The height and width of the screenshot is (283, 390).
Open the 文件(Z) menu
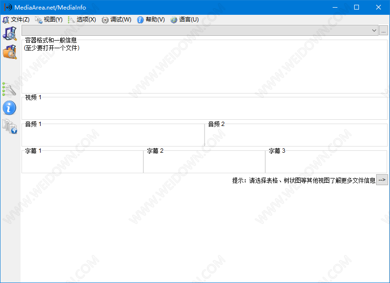point(16,20)
